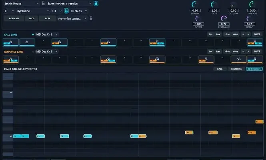Click the DICE button
Viewport: 266px width, 160px height.
[x=31, y=18]
